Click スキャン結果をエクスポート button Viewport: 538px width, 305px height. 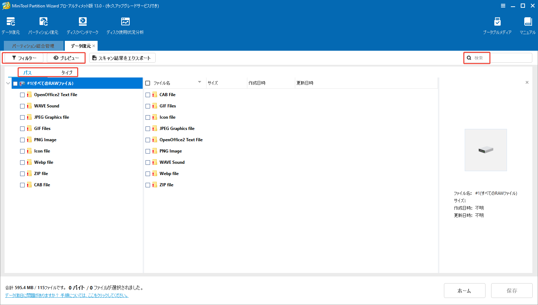click(x=122, y=58)
